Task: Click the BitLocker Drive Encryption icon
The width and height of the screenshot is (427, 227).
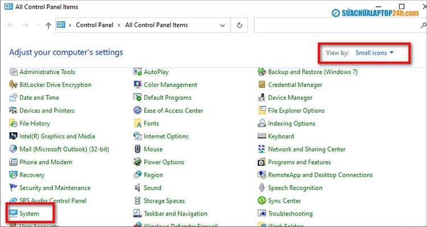Action: (14, 85)
